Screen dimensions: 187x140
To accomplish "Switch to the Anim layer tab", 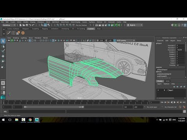I will pos(168,81).
